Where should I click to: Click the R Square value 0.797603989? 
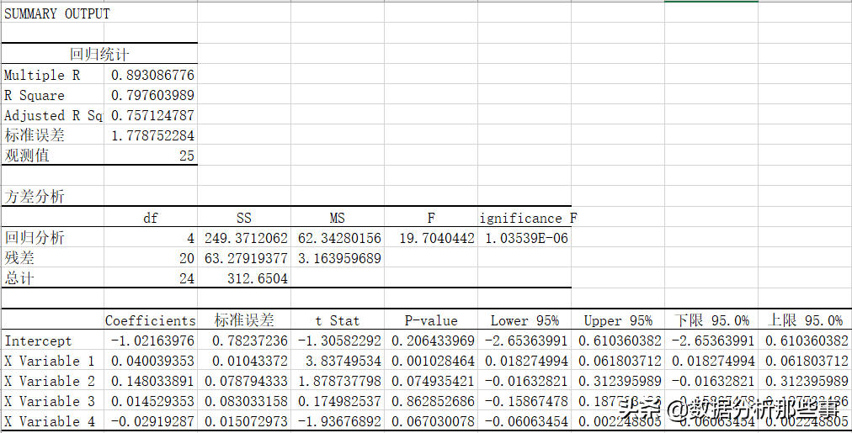click(x=152, y=96)
